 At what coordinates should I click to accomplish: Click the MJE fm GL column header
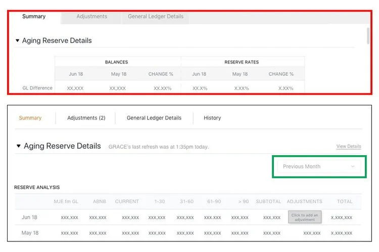click(x=66, y=202)
